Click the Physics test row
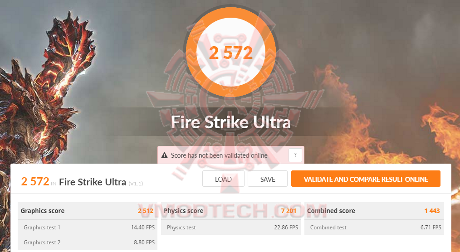Image resolution: width=460 pixels, height=252 pixels. tap(231, 228)
